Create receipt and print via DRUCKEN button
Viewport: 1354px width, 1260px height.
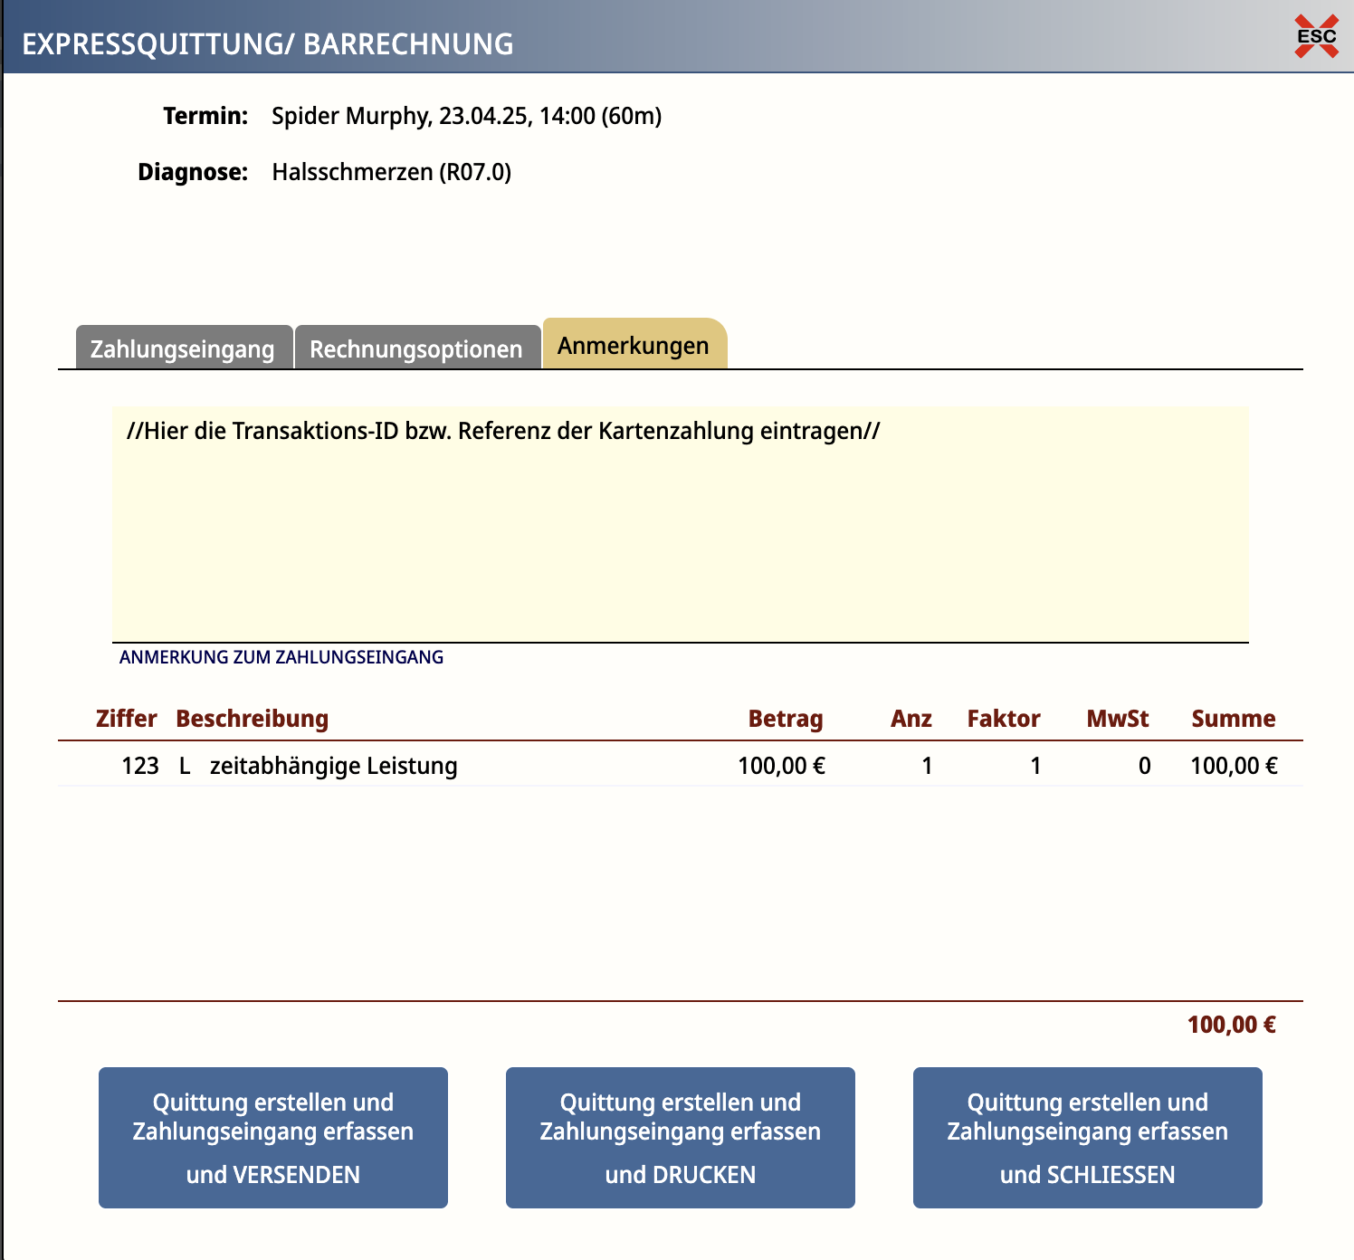[x=681, y=1138]
